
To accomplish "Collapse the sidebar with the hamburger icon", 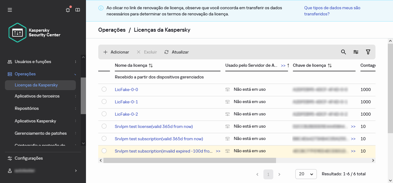I will tap(10, 10).
